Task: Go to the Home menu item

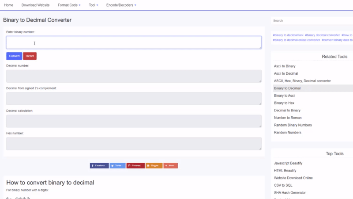Action: click(x=8, y=5)
